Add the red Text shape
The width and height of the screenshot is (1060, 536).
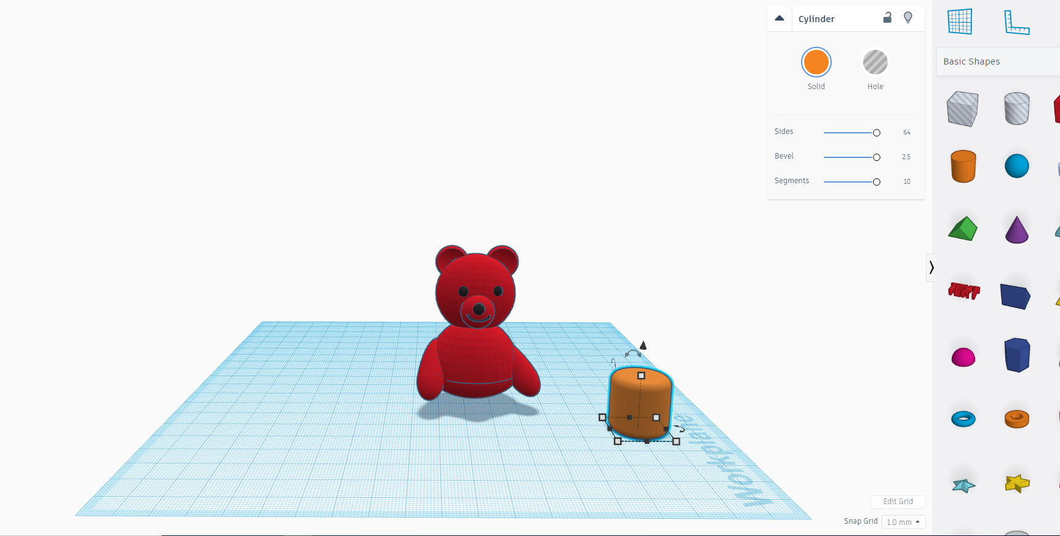tap(963, 290)
